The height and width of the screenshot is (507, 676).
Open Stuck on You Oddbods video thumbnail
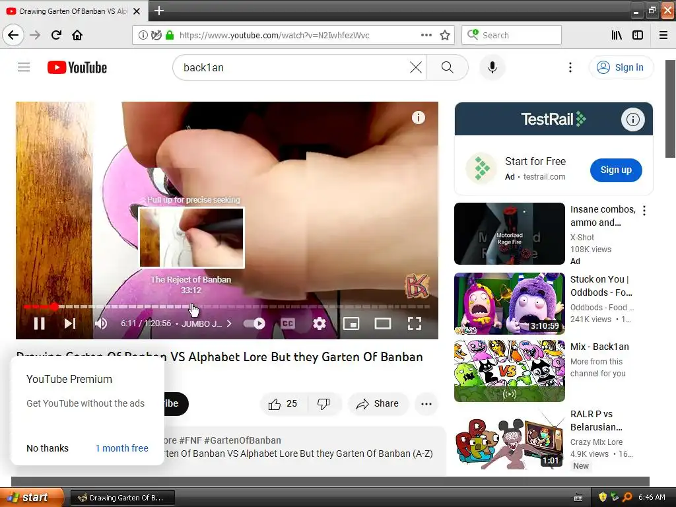point(509,303)
